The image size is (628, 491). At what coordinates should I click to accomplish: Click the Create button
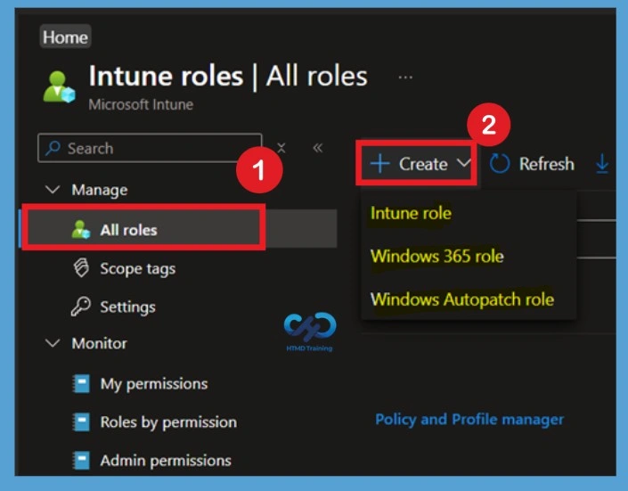click(x=417, y=163)
